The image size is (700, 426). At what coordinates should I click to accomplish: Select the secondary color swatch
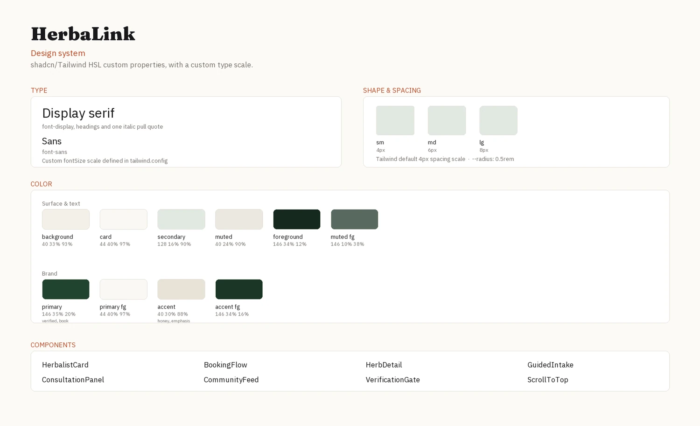tap(181, 219)
